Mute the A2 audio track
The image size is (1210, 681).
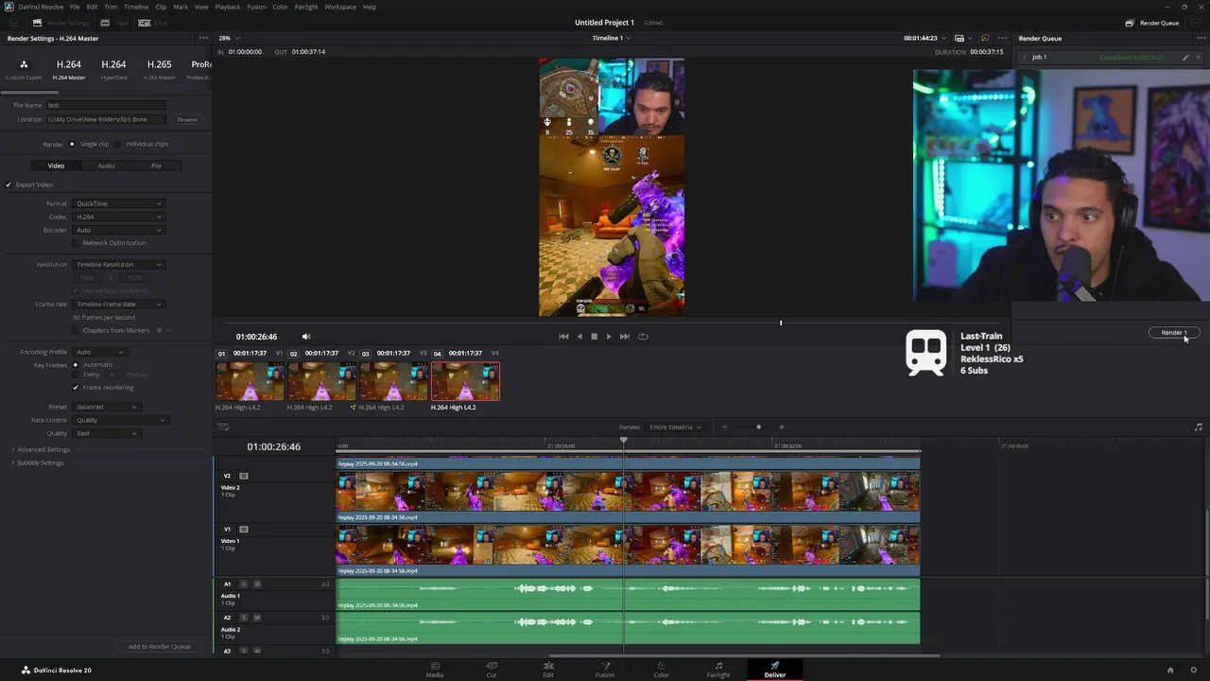256,618
